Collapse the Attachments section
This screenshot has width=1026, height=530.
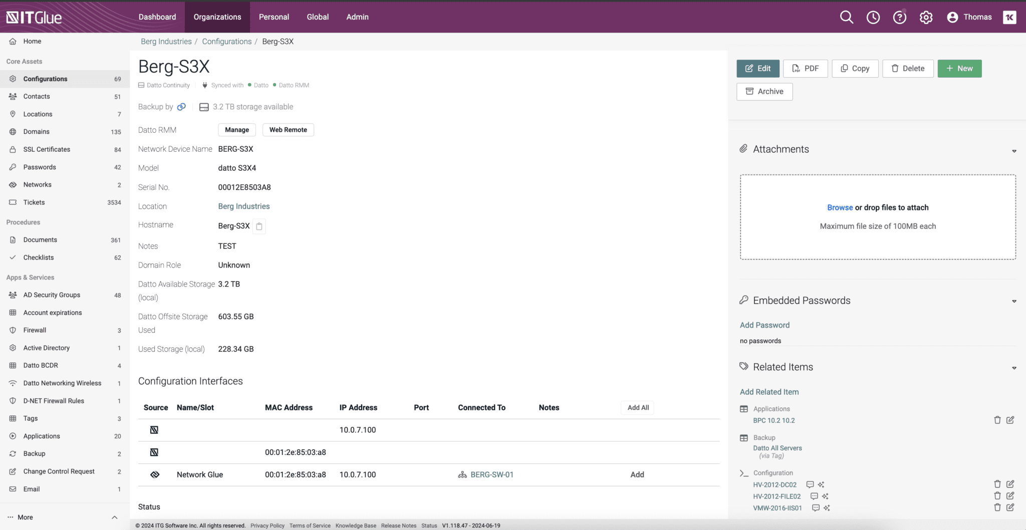pyautogui.click(x=1014, y=151)
